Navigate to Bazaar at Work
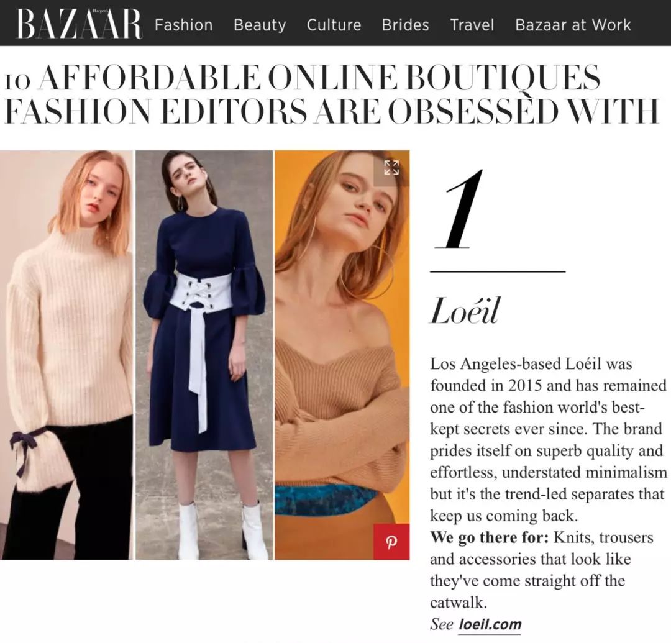This screenshot has height=643, width=671. 573,25
